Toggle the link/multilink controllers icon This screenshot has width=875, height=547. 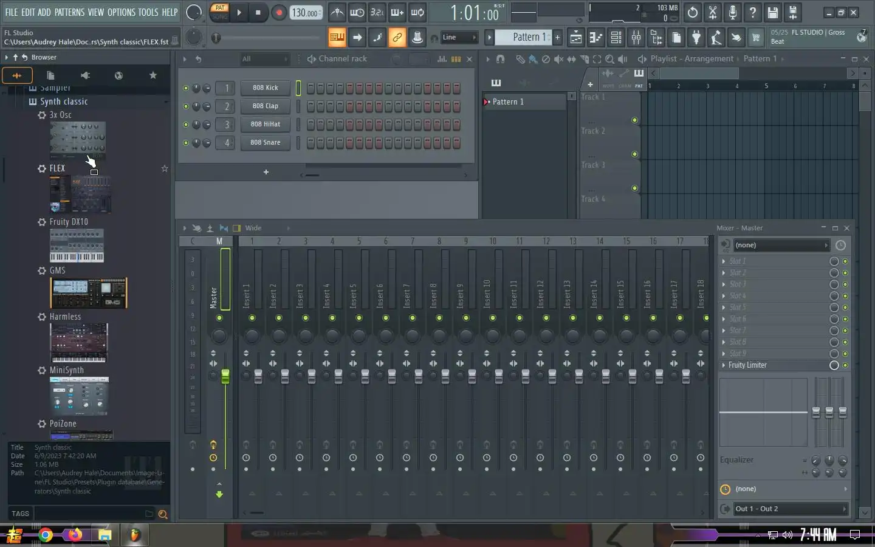pos(397,38)
